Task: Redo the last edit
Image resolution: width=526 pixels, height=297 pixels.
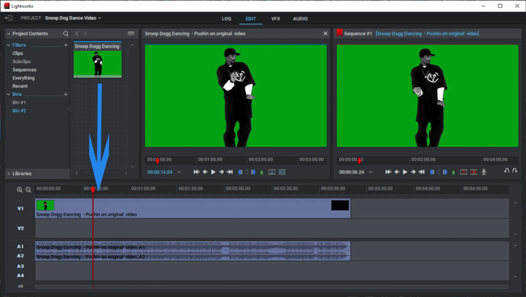Action: coord(515,170)
